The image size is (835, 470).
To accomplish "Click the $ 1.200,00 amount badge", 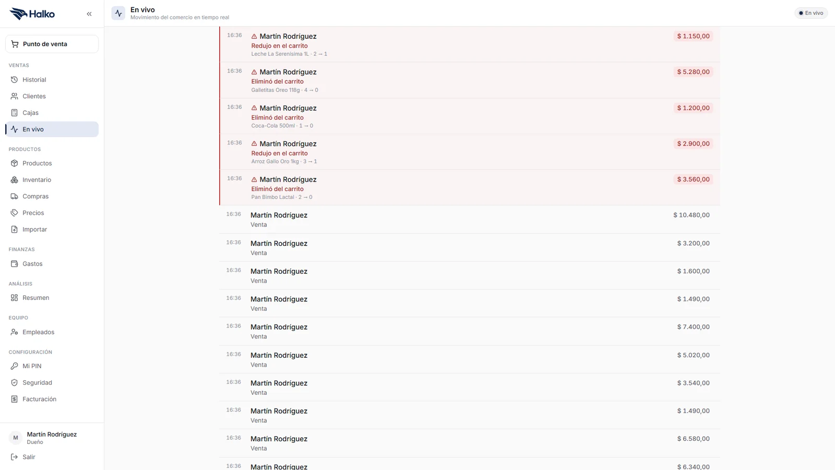I will coord(693,108).
